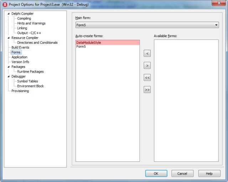Select Debugger in the tree
The height and width of the screenshot is (182, 228).
tap(19, 76)
